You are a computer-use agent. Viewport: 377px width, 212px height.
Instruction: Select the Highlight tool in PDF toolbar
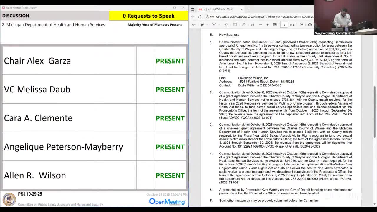(202, 24)
